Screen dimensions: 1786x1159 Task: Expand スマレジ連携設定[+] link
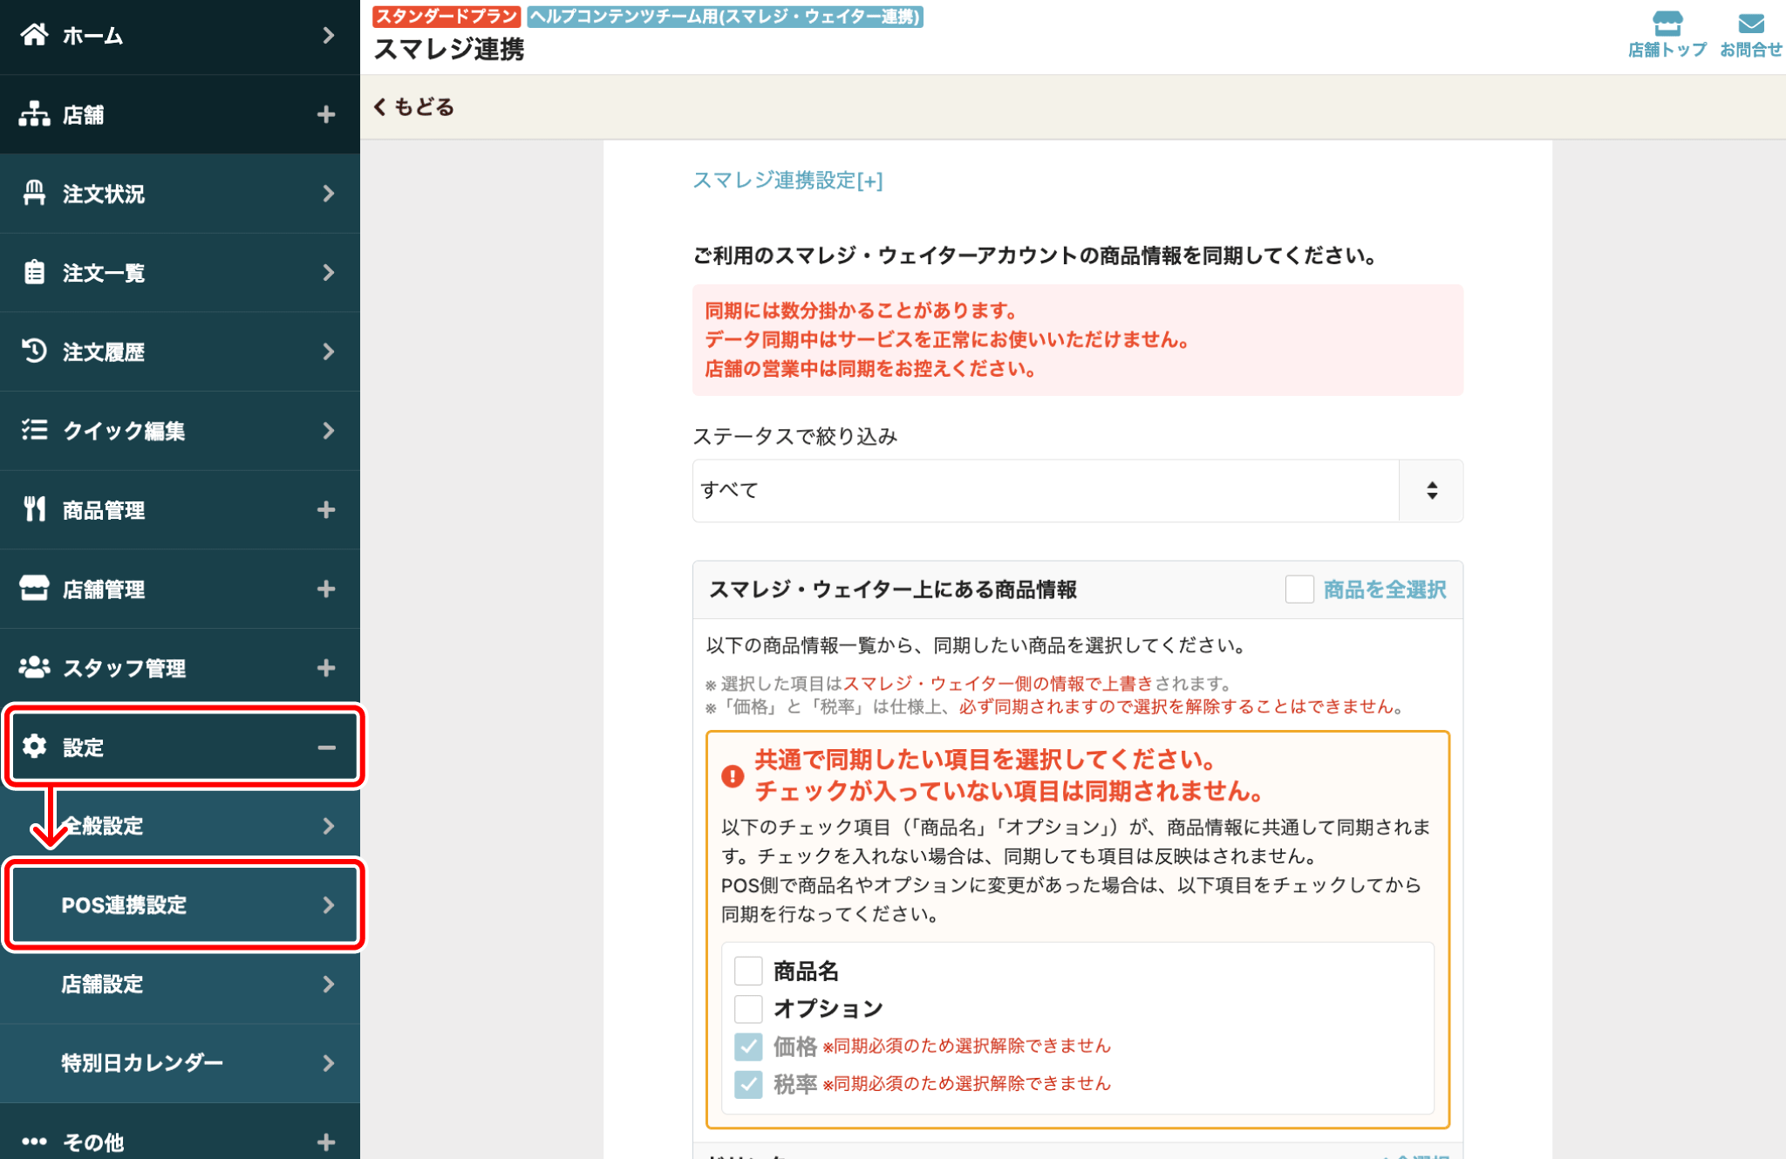(787, 180)
